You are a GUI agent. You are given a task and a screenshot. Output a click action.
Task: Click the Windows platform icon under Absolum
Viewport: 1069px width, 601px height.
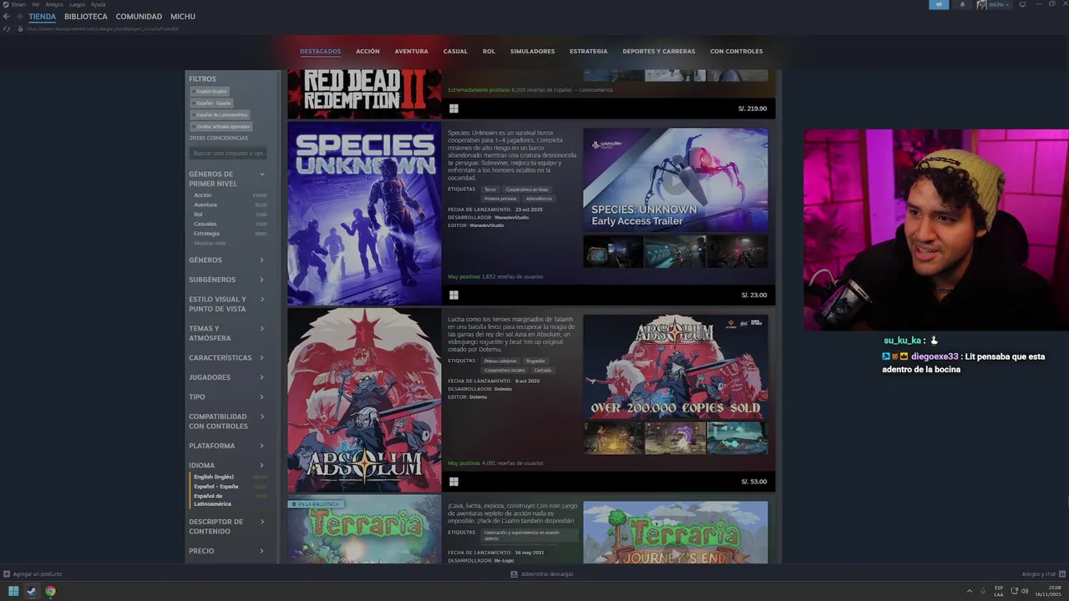[453, 482]
